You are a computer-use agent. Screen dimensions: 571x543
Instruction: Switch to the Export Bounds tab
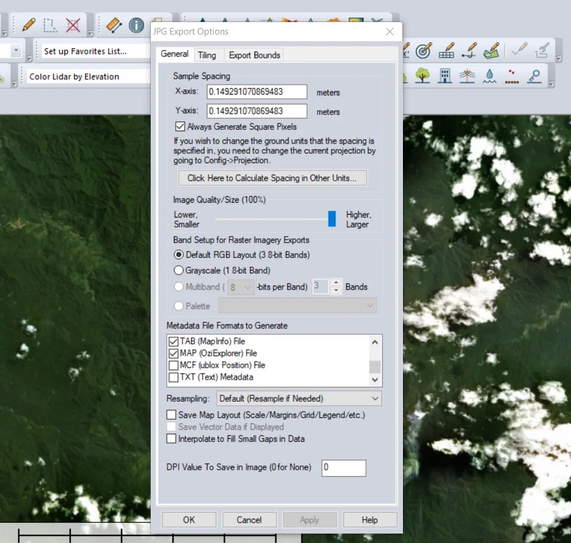coord(255,54)
